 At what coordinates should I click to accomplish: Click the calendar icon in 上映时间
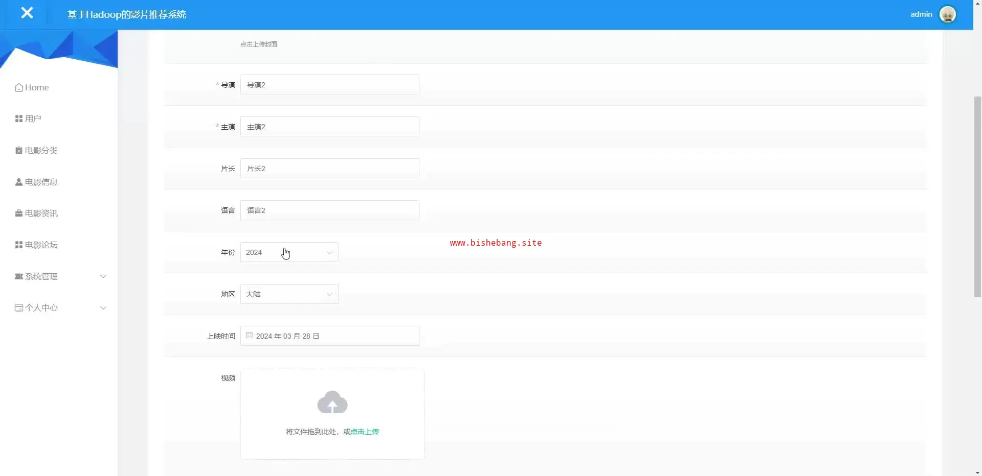tap(249, 336)
